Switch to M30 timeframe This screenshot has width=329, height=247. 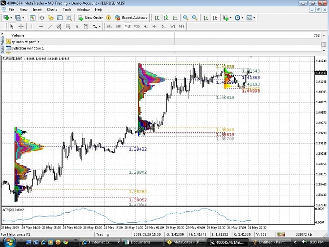pyautogui.click(x=136, y=26)
